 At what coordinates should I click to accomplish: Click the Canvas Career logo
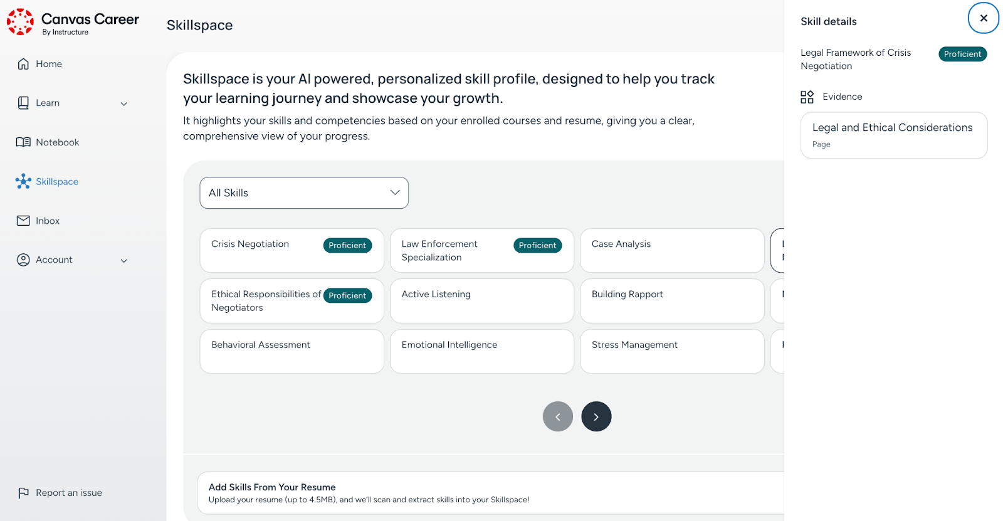coord(21,22)
